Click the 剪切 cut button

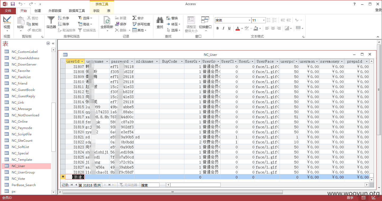[33, 18]
